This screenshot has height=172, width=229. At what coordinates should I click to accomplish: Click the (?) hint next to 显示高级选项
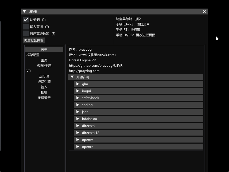(x=53, y=34)
